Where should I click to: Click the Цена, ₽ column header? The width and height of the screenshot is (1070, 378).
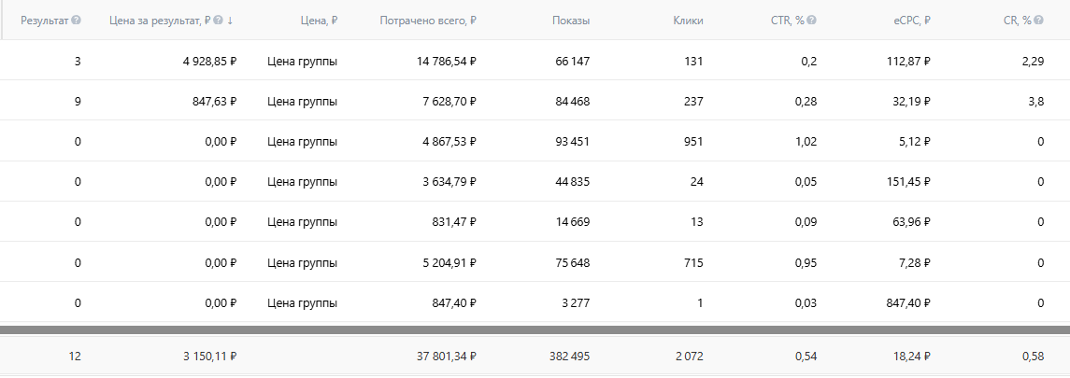point(321,20)
